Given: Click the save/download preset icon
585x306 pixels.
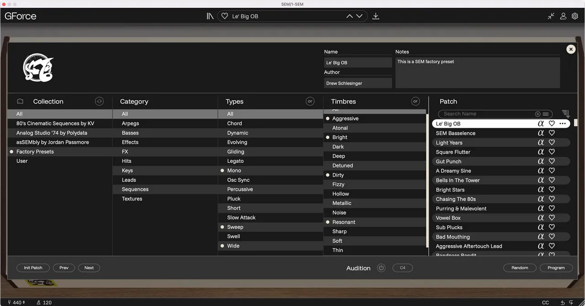Looking at the screenshot, I should 376,16.
